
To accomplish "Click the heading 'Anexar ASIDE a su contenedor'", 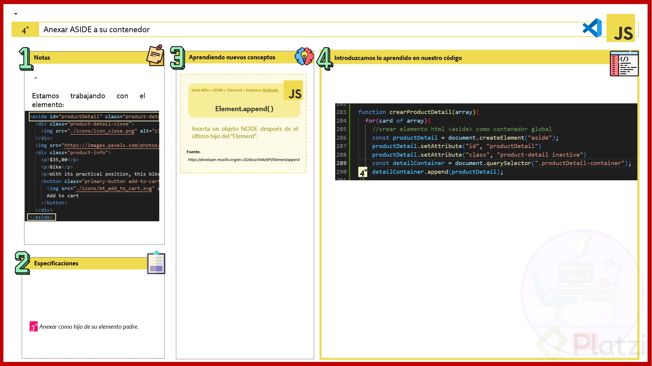I will point(96,29).
